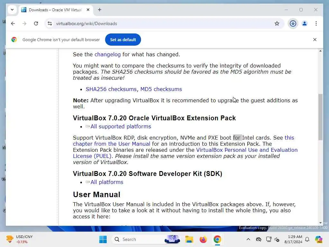
Task: Open the Chrome profile icon
Action: click(x=305, y=23)
